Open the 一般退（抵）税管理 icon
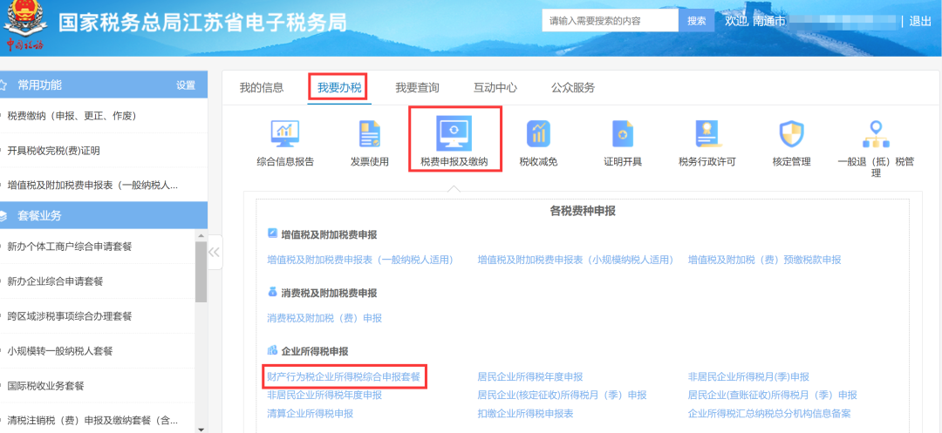The width and height of the screenshot is (942, 433). tap(876, 134)
